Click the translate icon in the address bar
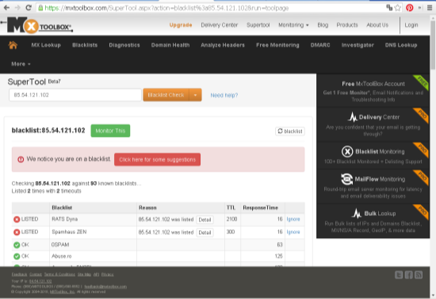Image resolution: width=436 pixels, height=299 pixels. [x=389, y=8]
